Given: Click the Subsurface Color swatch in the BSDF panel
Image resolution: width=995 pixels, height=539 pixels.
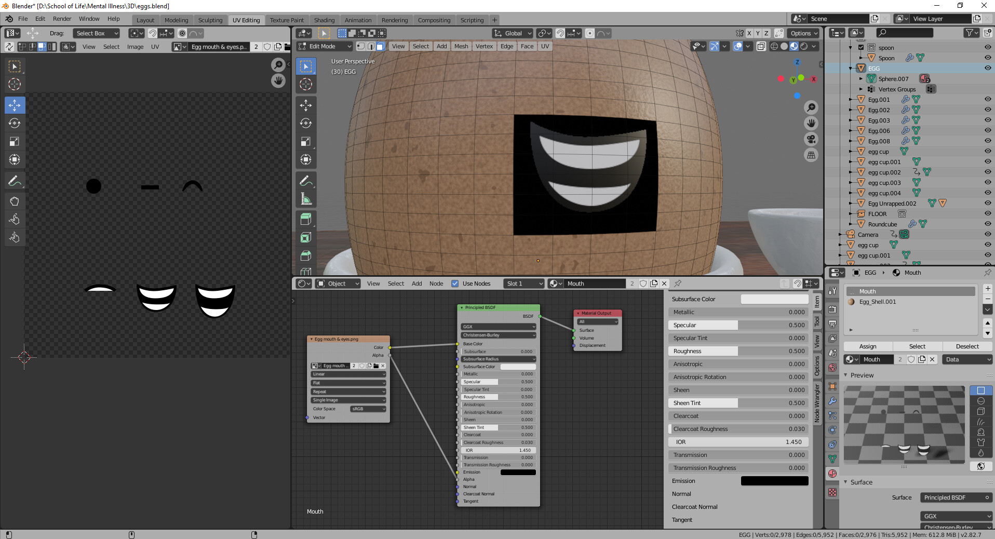Looking at the screenshot, I should pyautogui.click(x=774, y=299).
